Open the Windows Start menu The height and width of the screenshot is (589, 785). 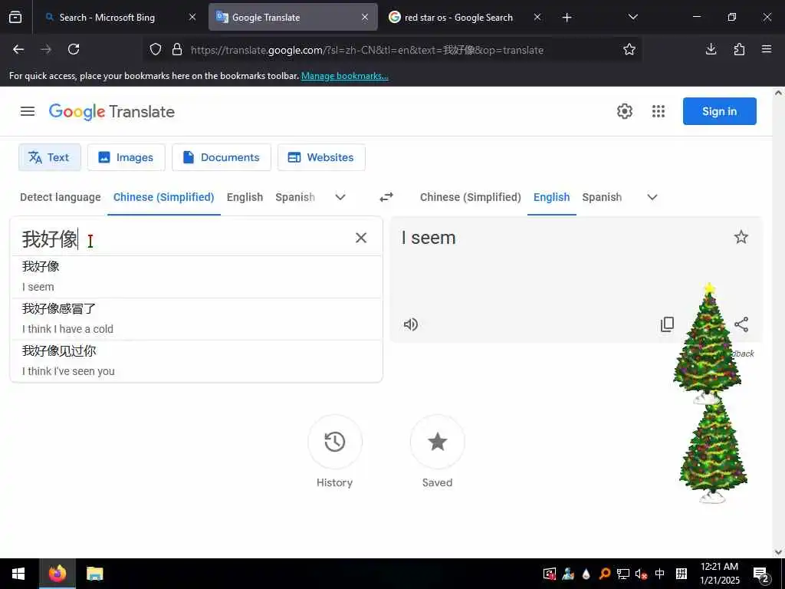coord(18,574)
